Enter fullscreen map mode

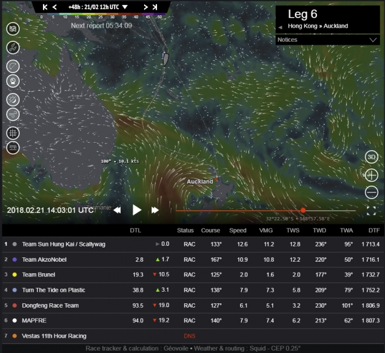[x=372, y=211]
